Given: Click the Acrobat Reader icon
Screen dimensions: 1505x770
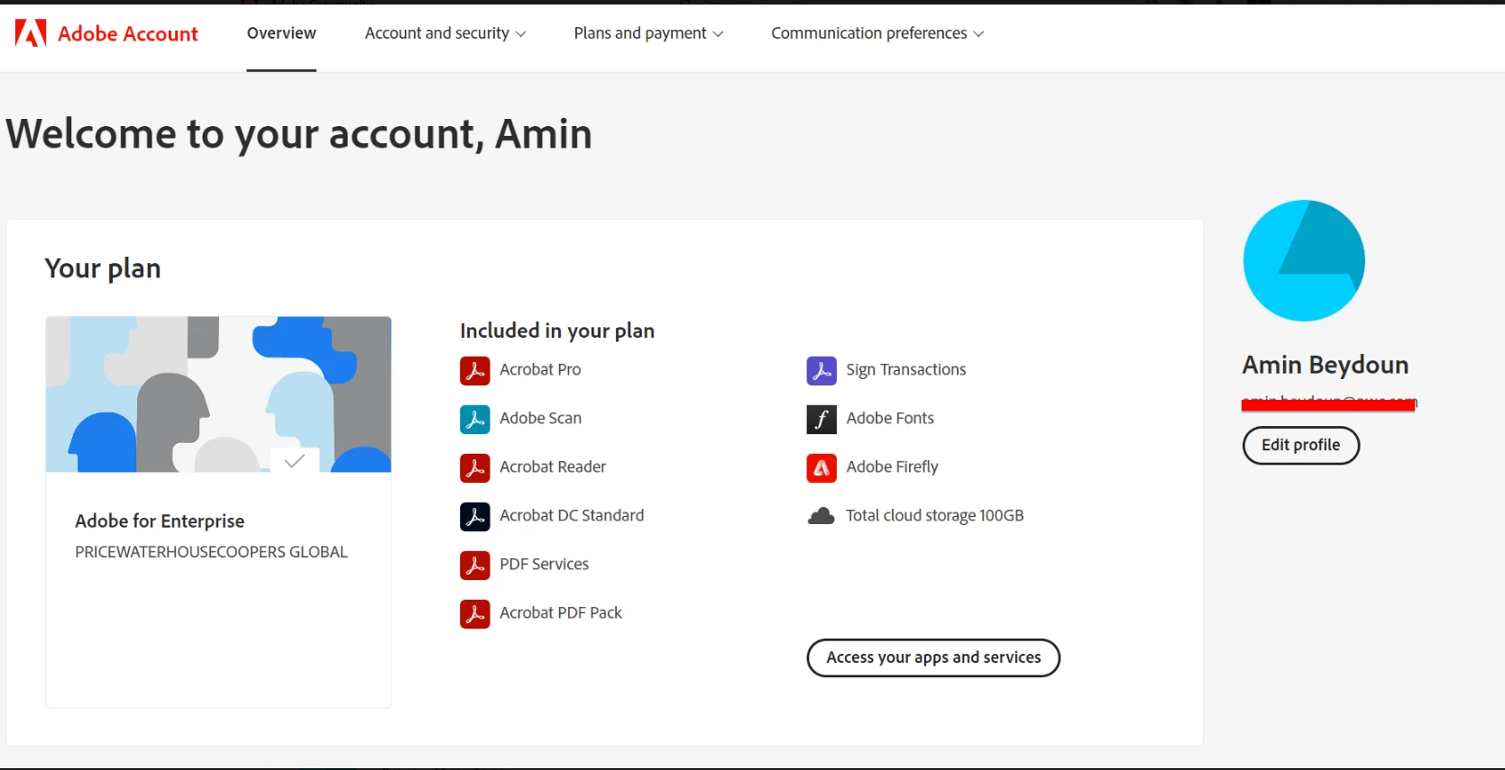Looking at the screenshot, I should click(475, 467).
